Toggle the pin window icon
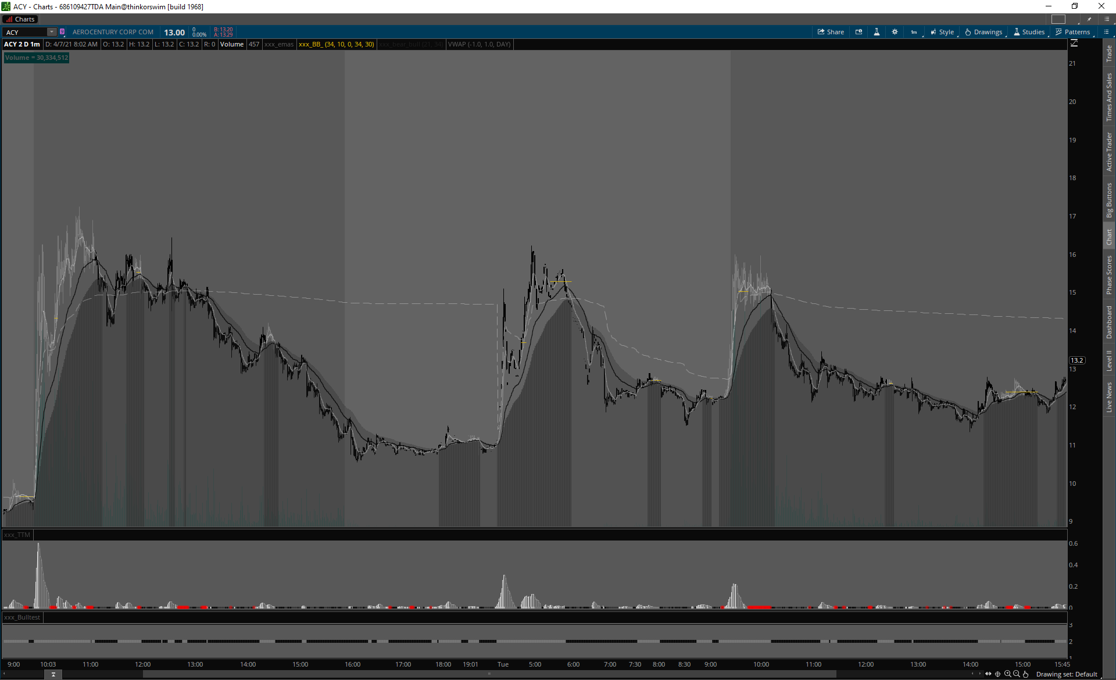Image resolution: width=1116 pixels, height=680 pixels. [1089, 19]
